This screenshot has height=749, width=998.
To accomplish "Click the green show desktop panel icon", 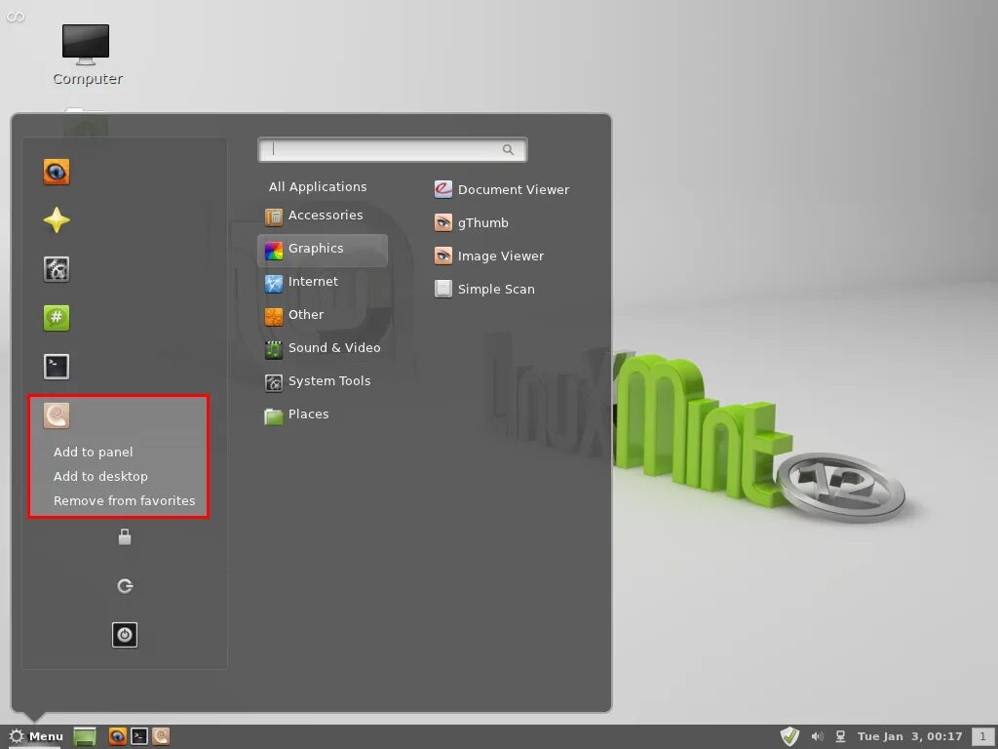I will [85, 736].
